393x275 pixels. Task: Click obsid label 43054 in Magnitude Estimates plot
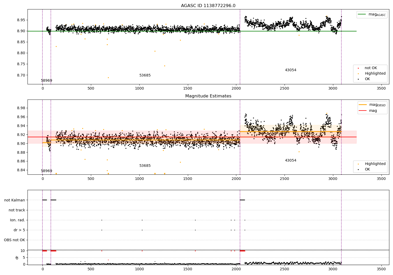[291, 160]
